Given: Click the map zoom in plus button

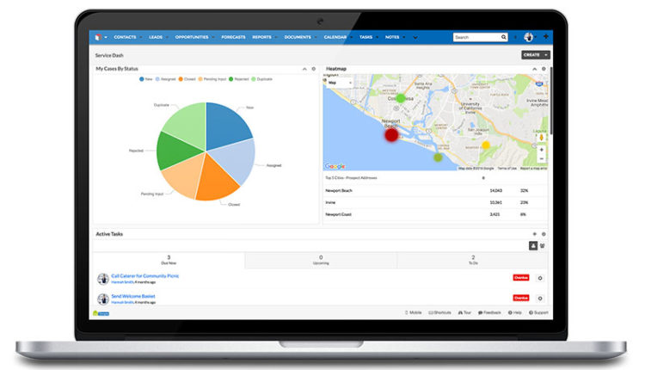Looking at the screenshot, I should click(x=541, y=150).
